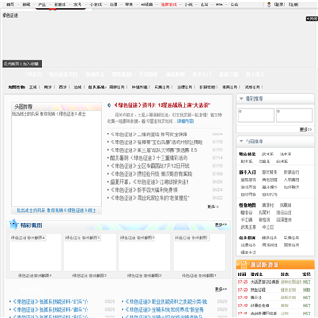The image size is (318, 318).
Task: Open 武术系 under 职业技能
Action: 268,154
